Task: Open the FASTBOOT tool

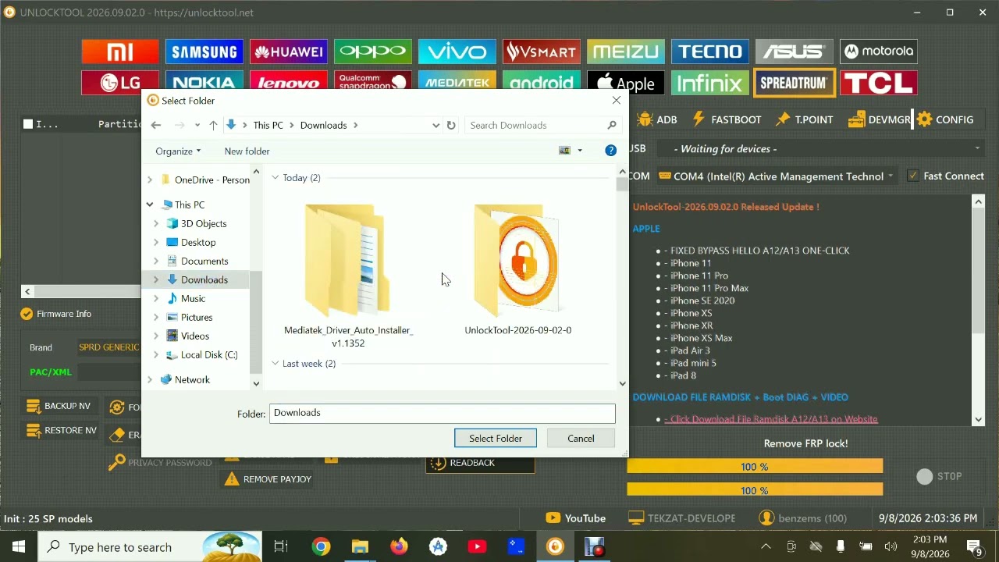Action: click(727, 119)
